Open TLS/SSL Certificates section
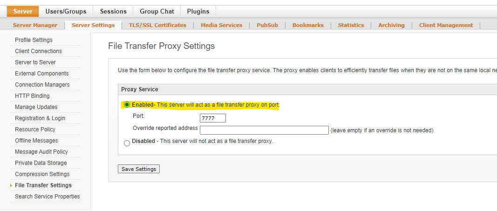Screen dimensions: 497x211 coord(157,25)
